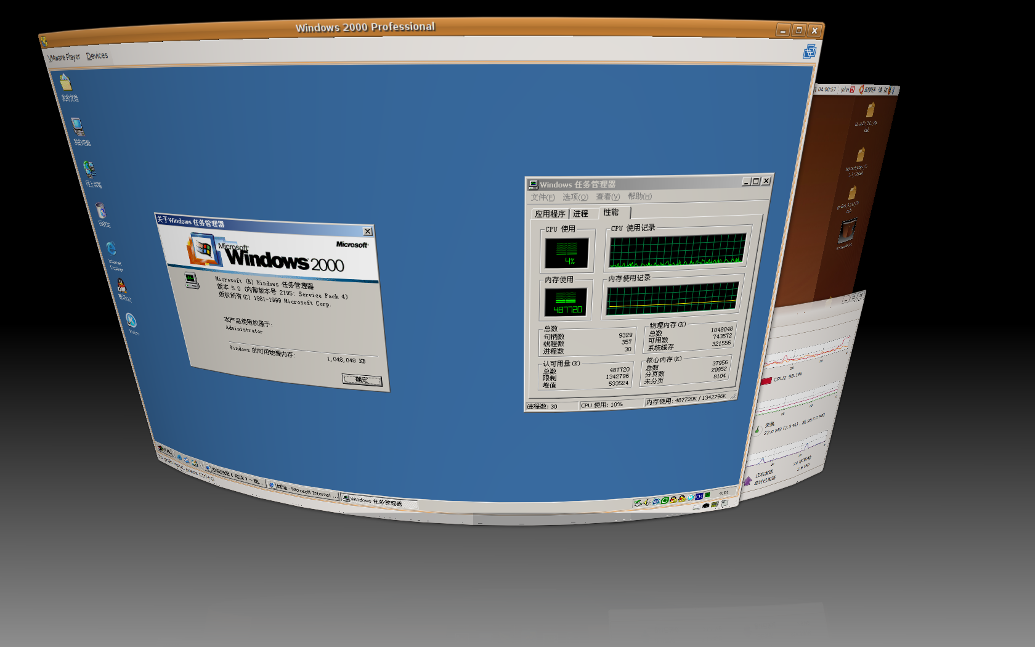Viewport: 1035px width, 647px height.
Task: Click the 物理内存 总数 value 1048048
Action: click(721, 330)
